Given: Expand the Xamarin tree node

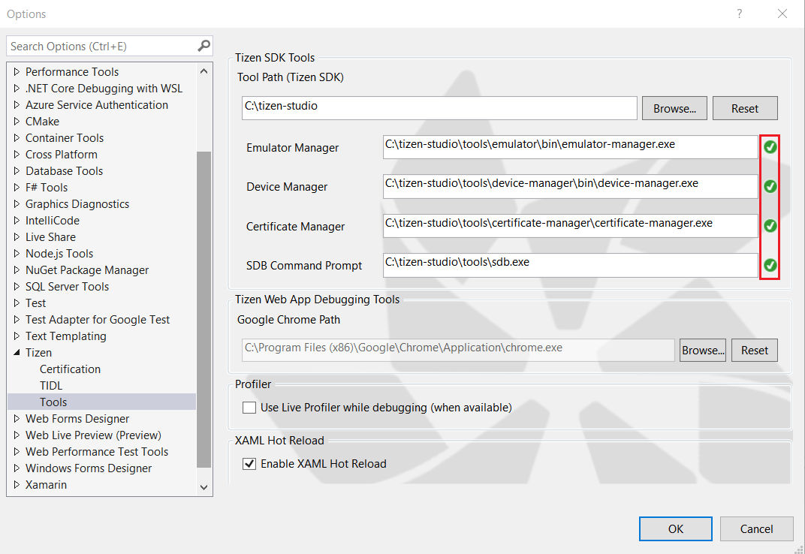Looking at the screenshot, I should click(x=17, y=484).
